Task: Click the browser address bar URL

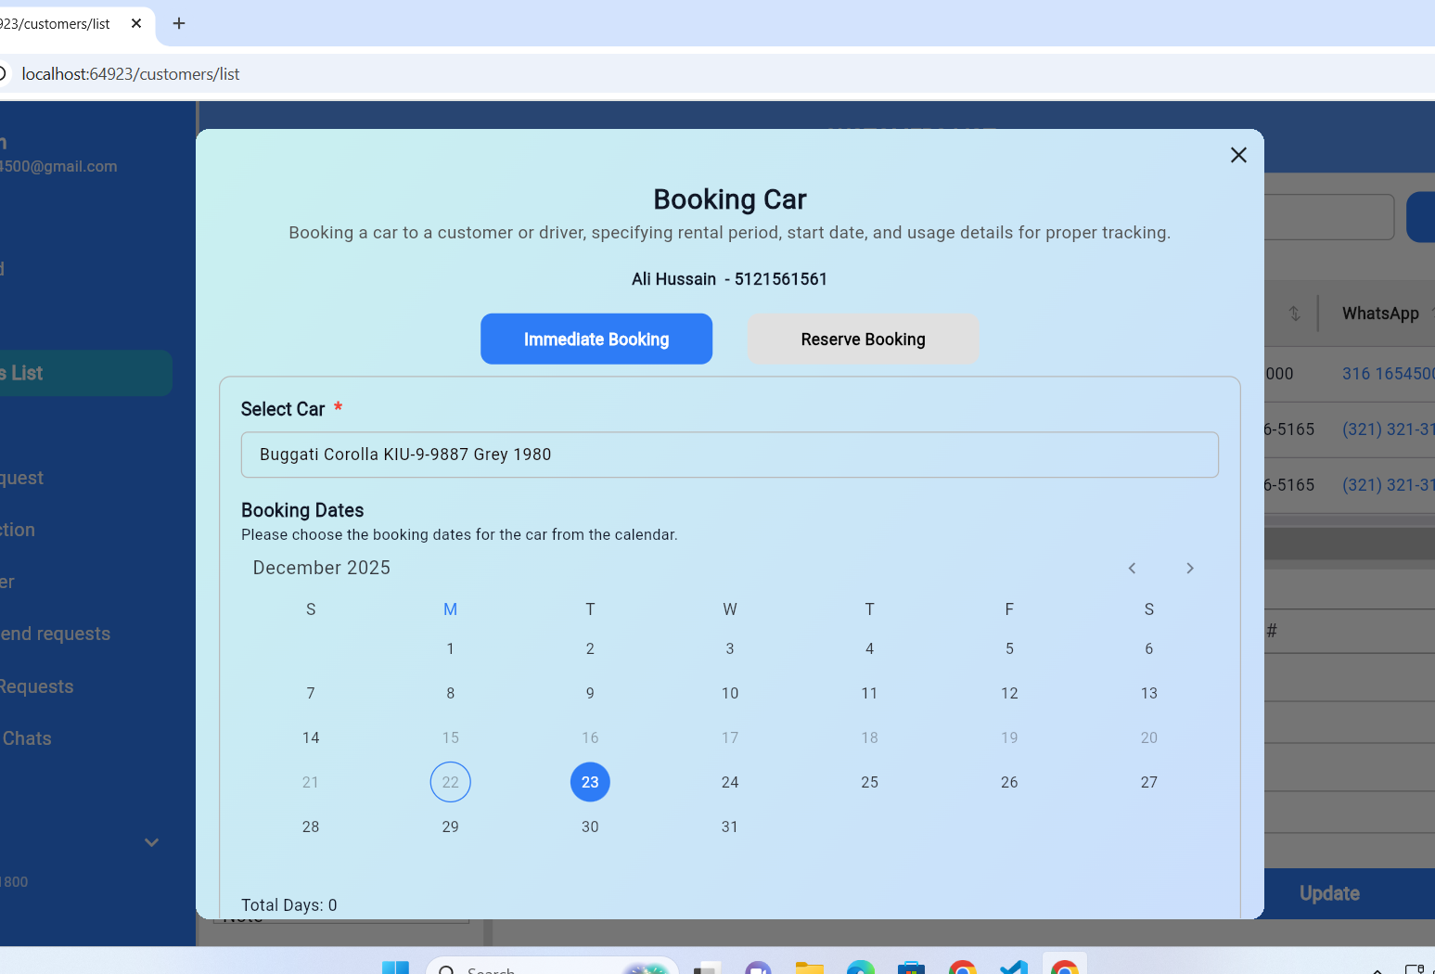Action: [x=131, y=74]
